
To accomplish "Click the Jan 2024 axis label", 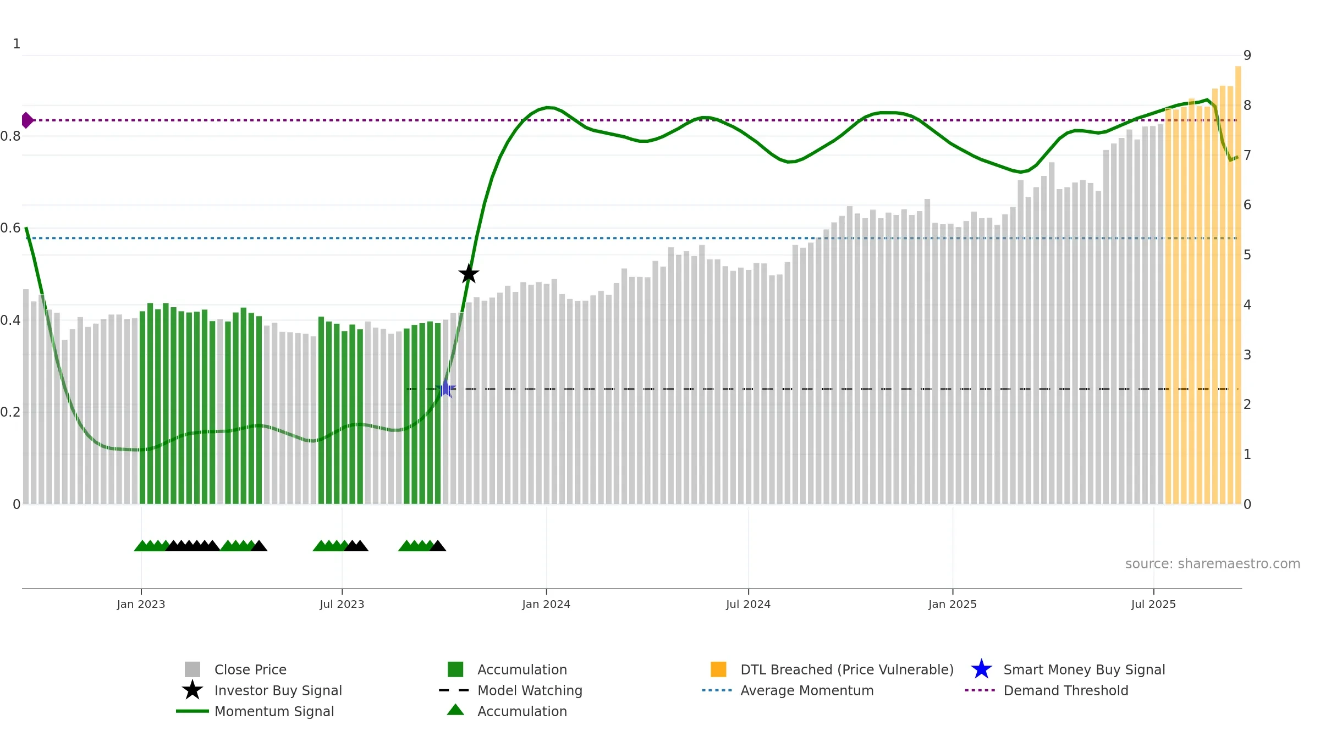I will (x=546, y=604).
